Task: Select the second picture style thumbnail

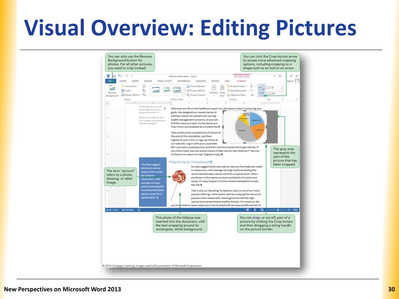Action: pyautogui.click(x=166, y=90)
